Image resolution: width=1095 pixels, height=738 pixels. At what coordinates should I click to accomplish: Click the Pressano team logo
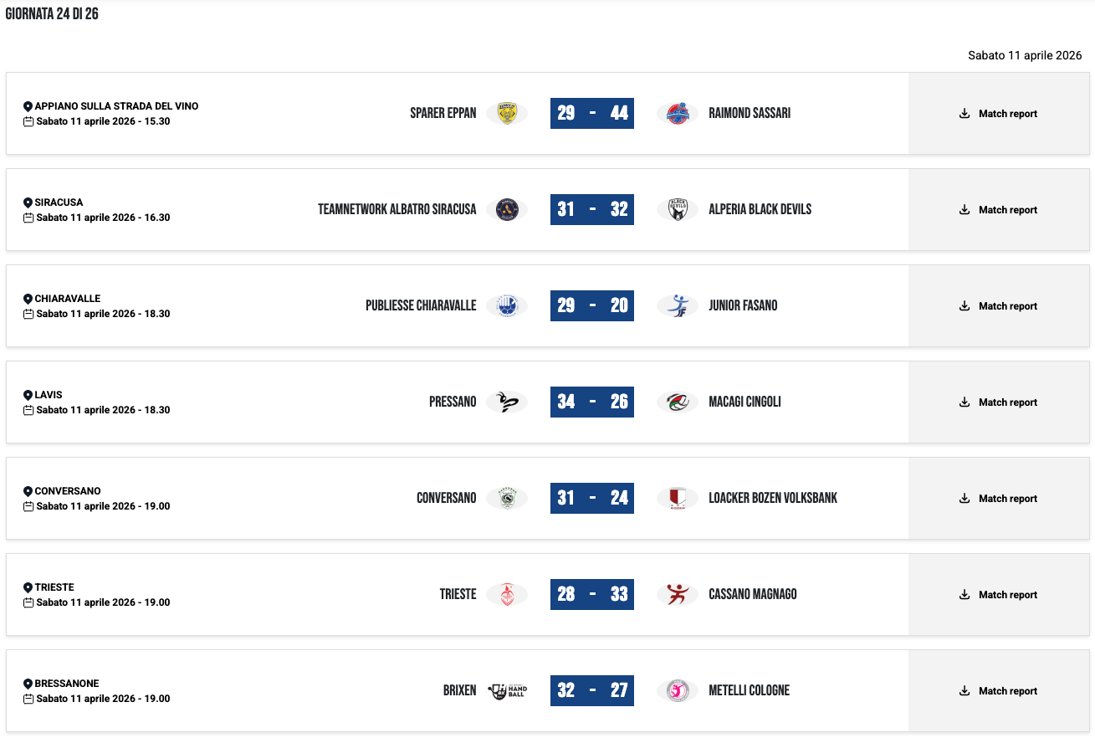tap(507, 402)
